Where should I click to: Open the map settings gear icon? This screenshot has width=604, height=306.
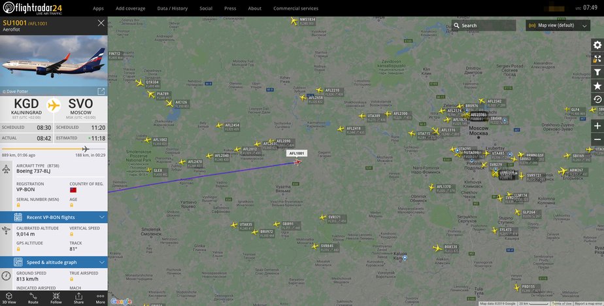[x=597, y=45]
